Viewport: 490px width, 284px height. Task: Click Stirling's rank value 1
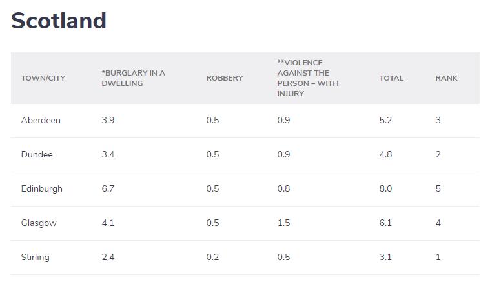click(438, 258)
